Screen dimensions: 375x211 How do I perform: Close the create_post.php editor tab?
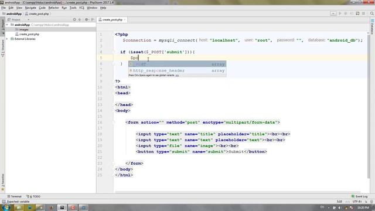[125, 19]
